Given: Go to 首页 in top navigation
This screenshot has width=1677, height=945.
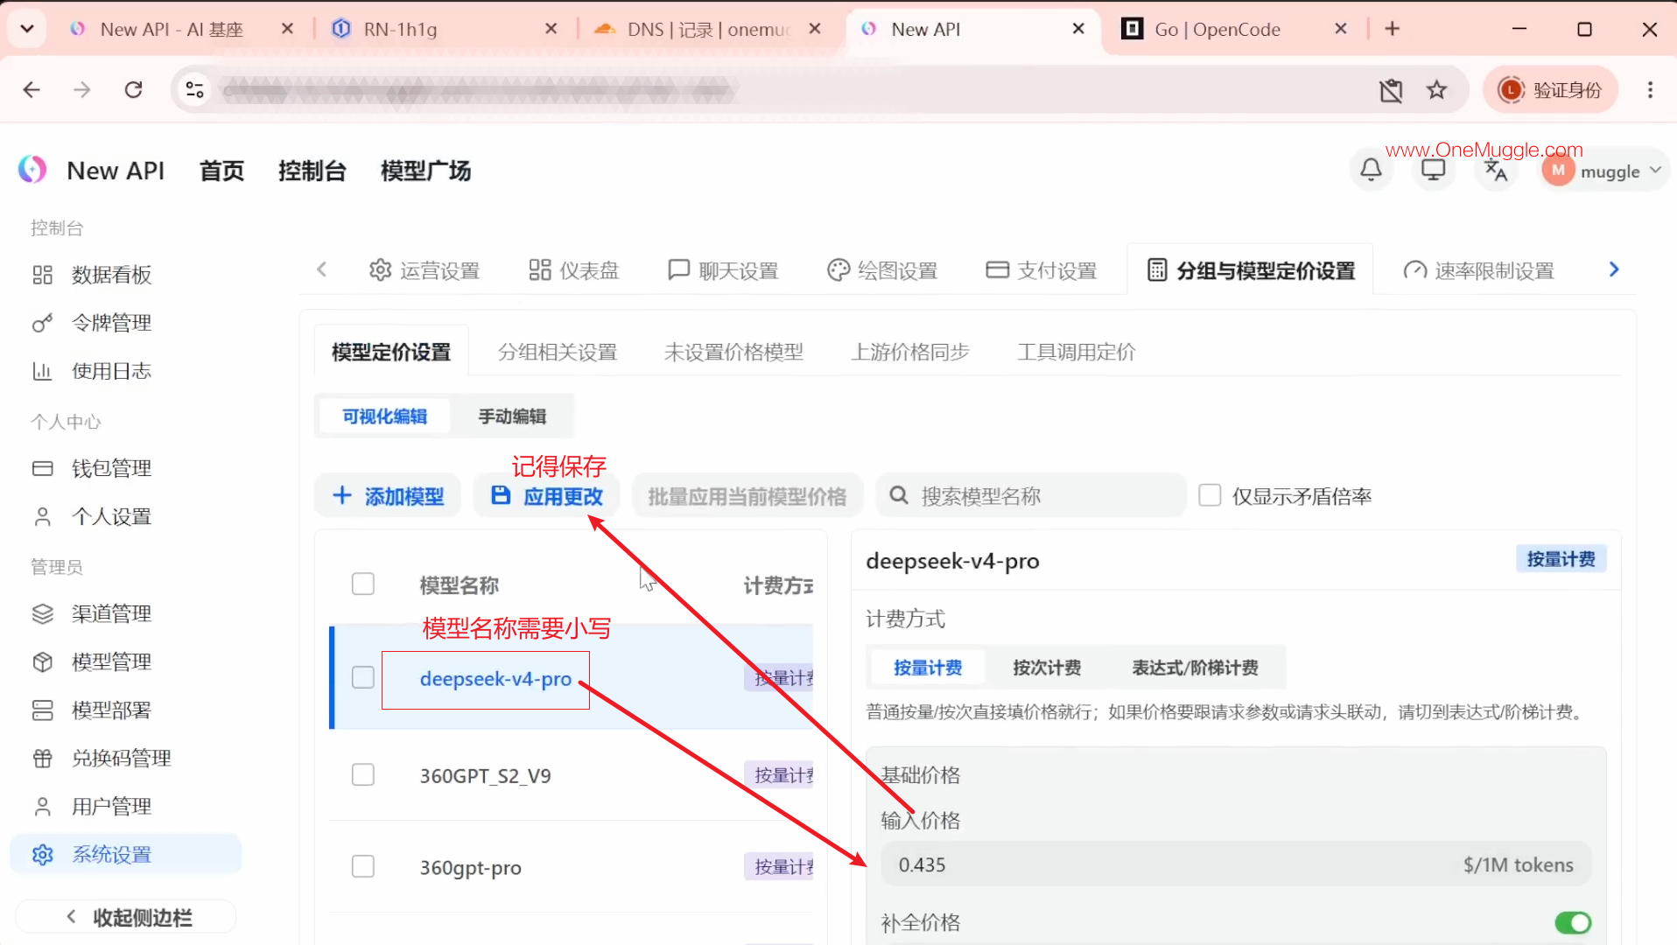Looking at the screenshot, I should pyautogui.click(x=221, y=171).
